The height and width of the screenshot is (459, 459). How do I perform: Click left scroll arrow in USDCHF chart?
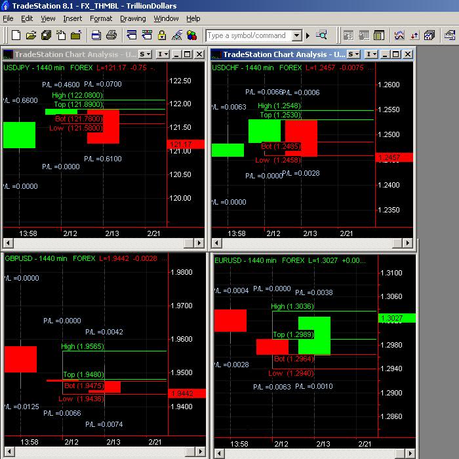[216, 243]
